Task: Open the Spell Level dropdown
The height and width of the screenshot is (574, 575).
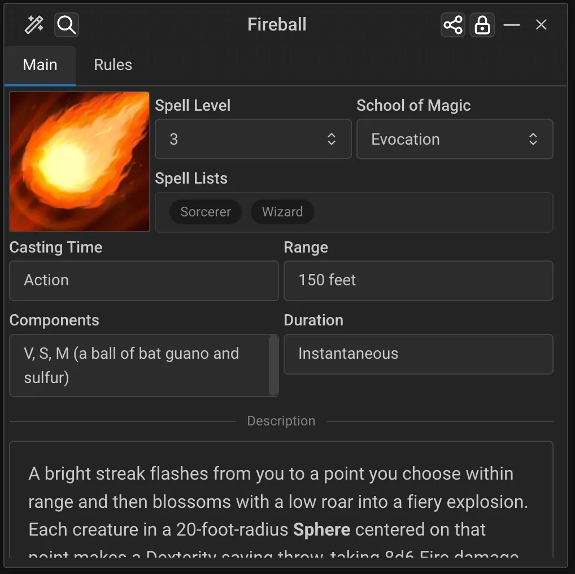Action: [253, 139]
